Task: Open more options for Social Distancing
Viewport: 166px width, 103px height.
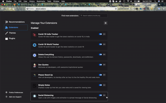Action: [x=104, y=95]
